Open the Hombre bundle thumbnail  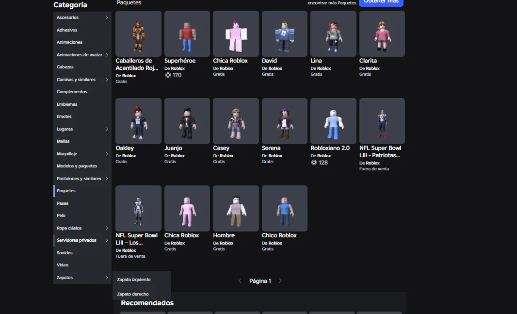click(x=236, y=208)
